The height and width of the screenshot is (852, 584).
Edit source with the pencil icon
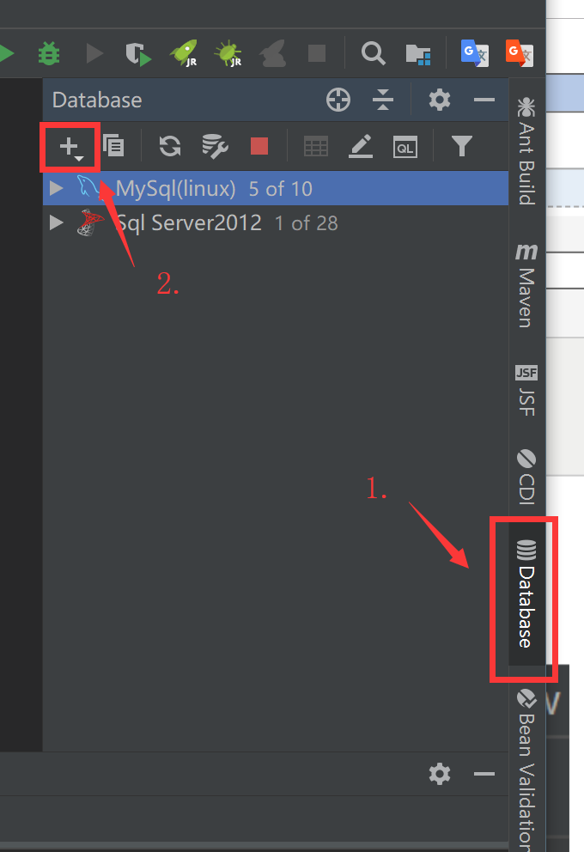coord(361,146)
